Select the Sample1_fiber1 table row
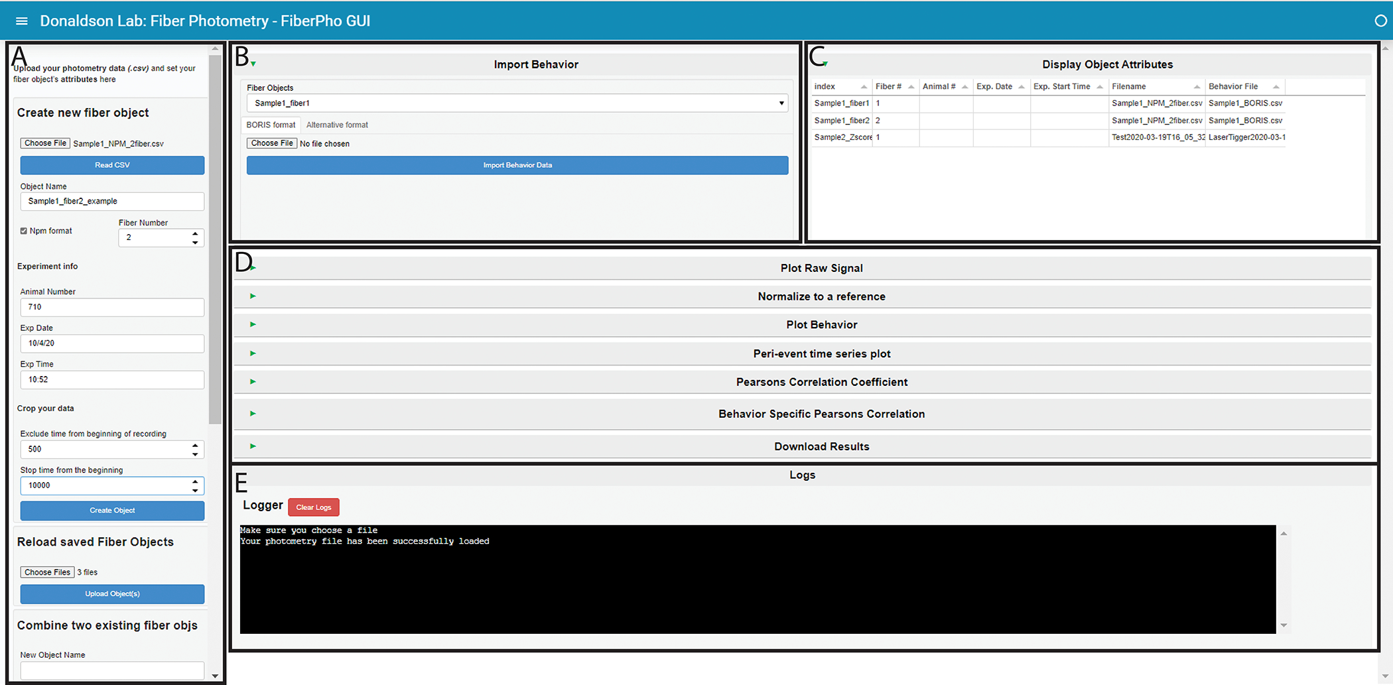The width and height of the screenshot is (1393, 685). (1048, 103)
